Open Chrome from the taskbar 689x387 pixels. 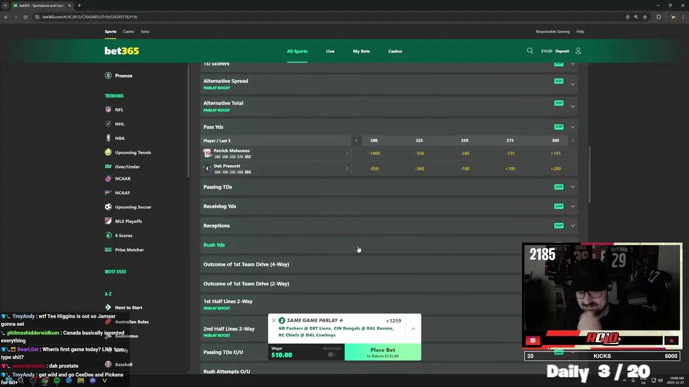[45, 381]
